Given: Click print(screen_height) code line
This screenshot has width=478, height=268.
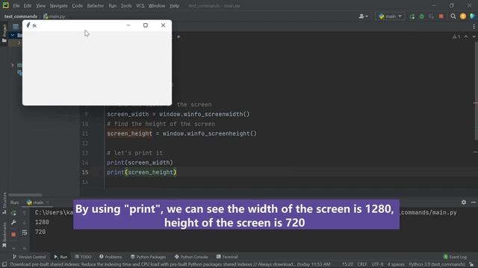Looking at the screenshot, I should pos(142,172).
